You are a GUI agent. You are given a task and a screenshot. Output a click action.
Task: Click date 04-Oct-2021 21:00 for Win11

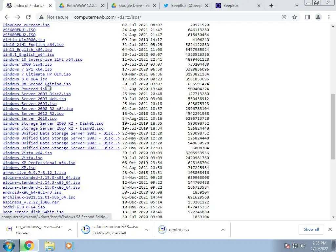[x=142, y=50]
